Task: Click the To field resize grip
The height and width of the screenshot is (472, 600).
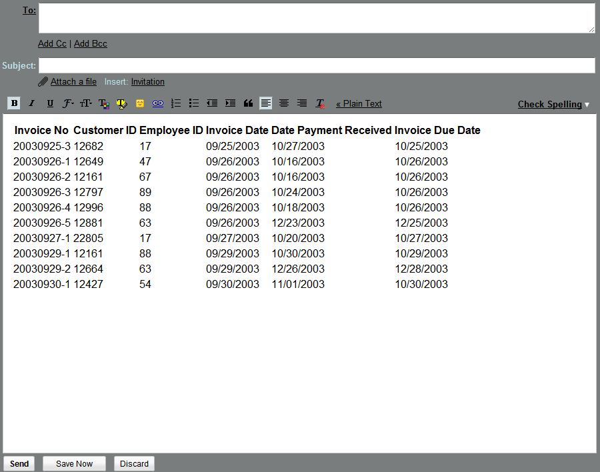Action: (591, 29)
